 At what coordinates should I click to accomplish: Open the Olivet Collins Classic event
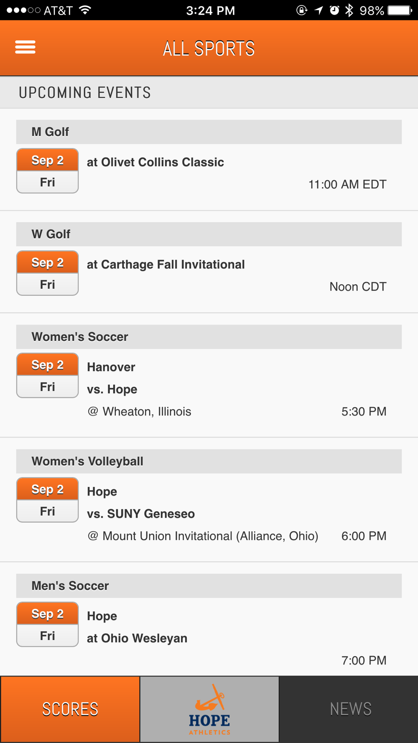coord(155,162)
